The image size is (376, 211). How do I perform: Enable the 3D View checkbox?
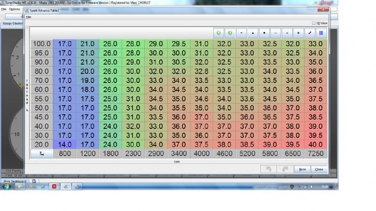coord(313,23)
